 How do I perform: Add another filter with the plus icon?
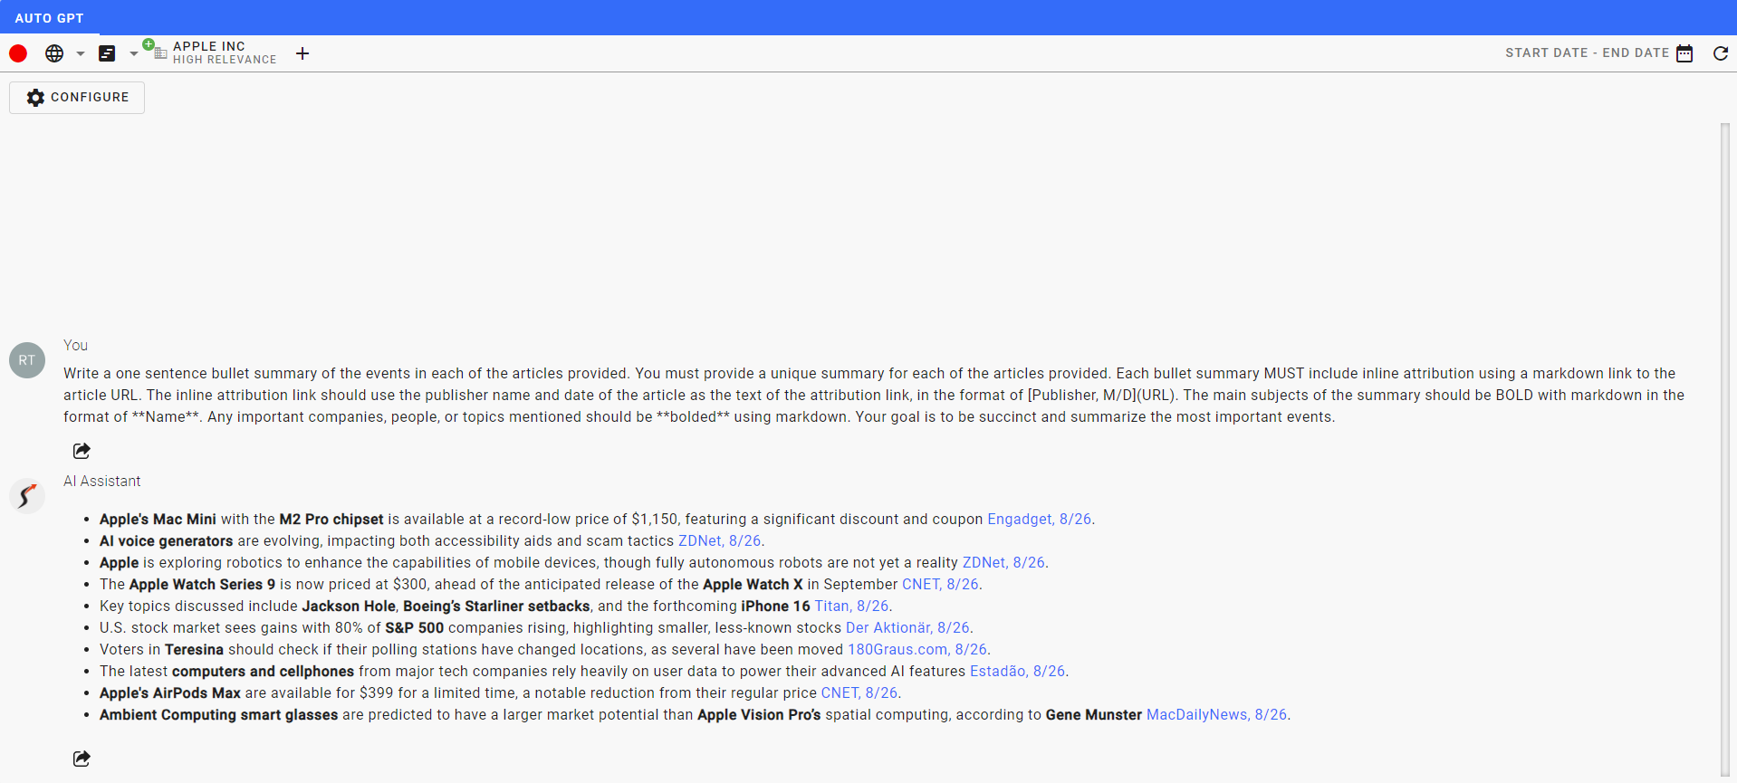[x=302, y=53]
